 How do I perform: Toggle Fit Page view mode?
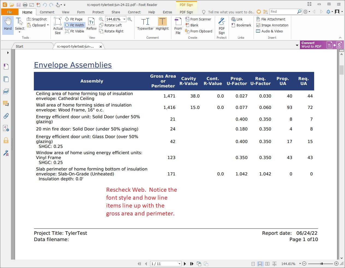[x=74, y=19]
